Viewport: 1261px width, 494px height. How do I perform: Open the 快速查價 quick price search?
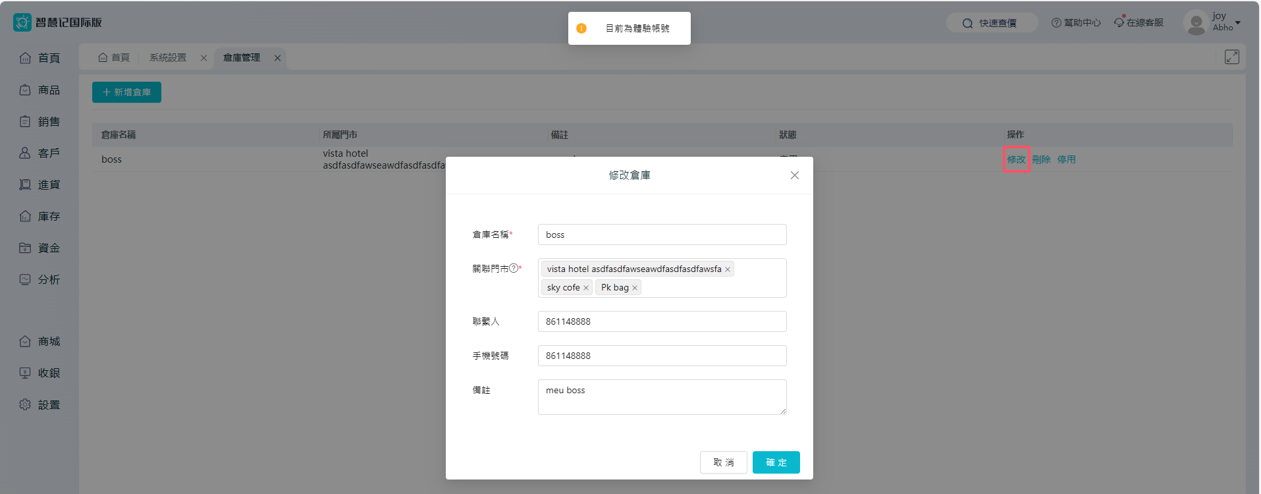click(991, 23)
